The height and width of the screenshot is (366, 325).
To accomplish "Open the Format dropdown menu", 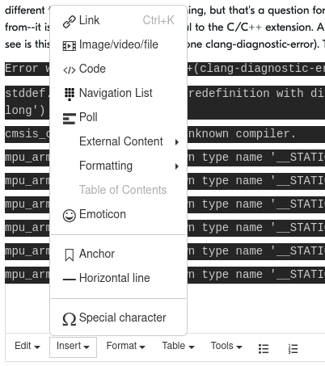I will (x=125, y=346).
